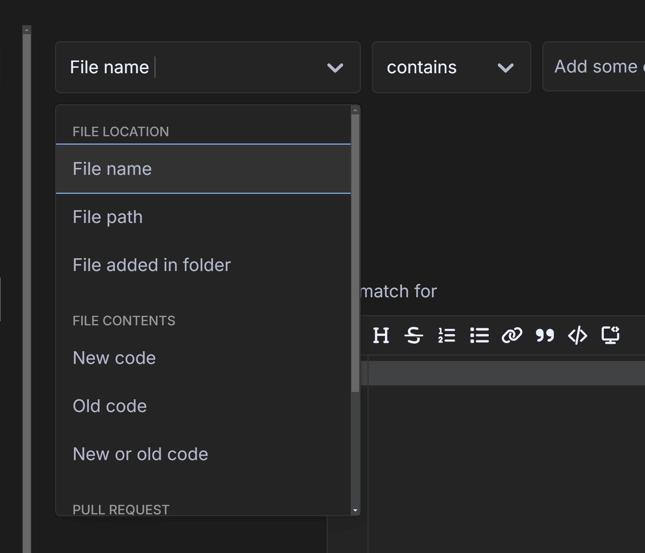Click the monitor icon in the toolbar

click(610, 335)
